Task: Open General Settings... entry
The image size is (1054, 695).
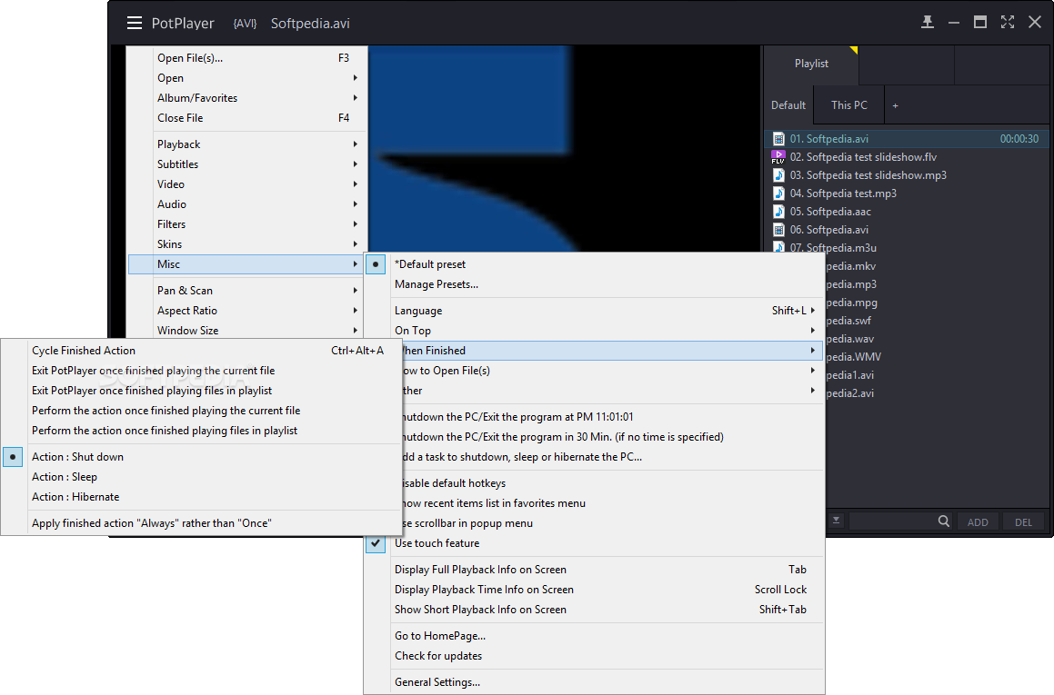Action: (x=594, y=682)
